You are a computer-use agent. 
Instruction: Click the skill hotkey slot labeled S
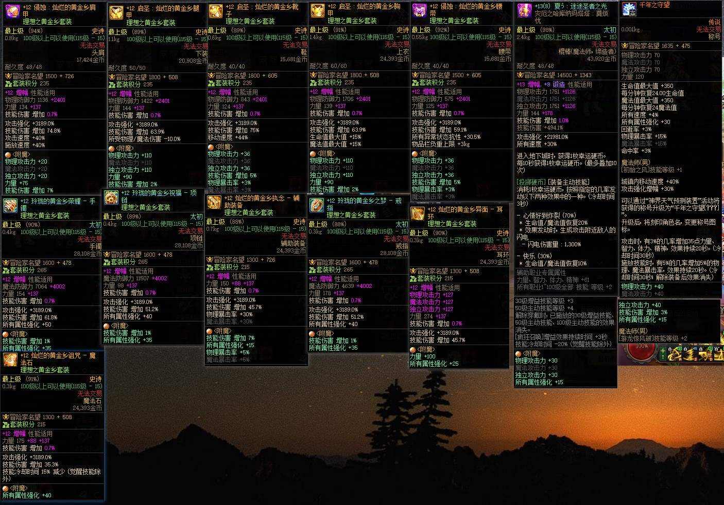tap(691, 354)
